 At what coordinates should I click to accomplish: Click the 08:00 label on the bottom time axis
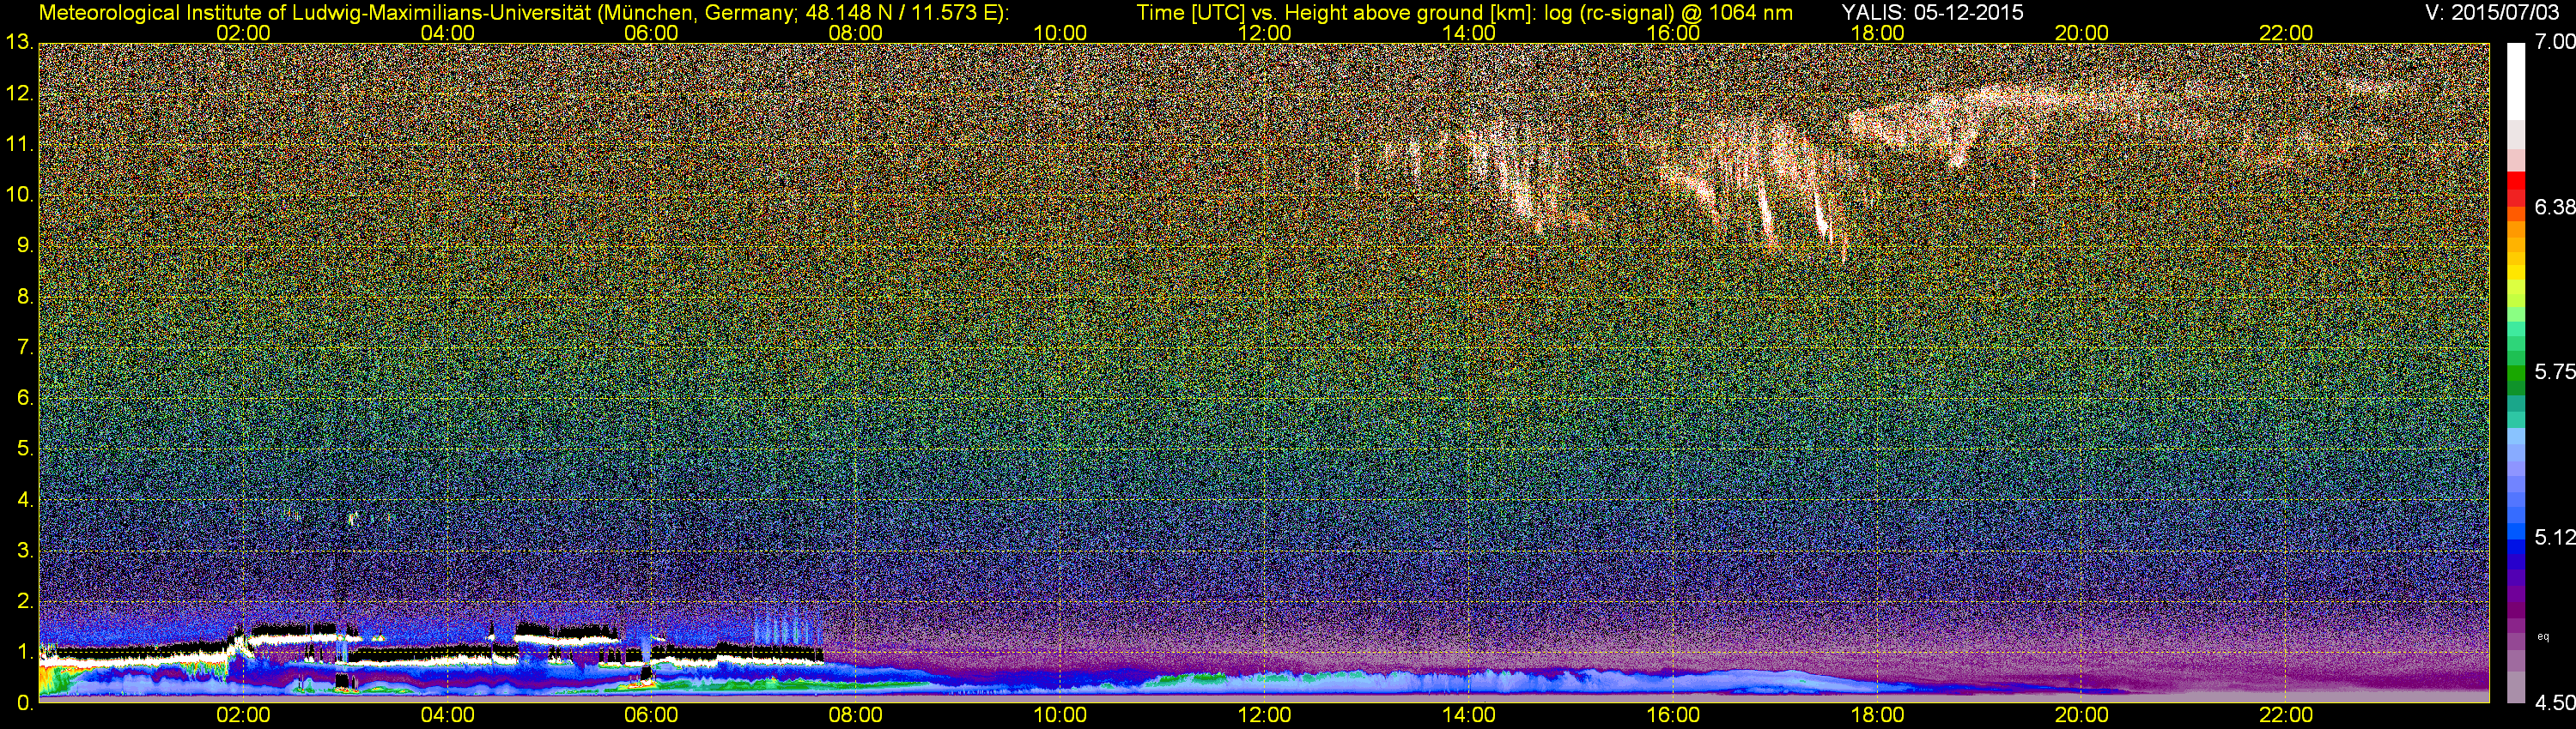tap(856, 715)
